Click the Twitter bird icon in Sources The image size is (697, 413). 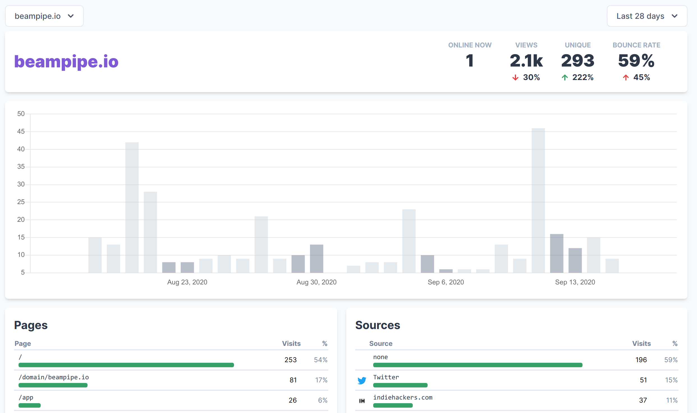(x=362, y=380)
